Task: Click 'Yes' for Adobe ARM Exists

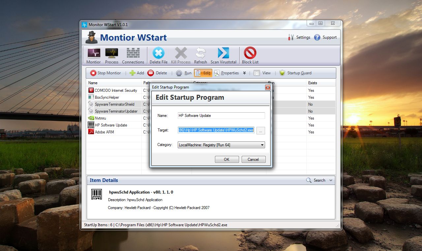Action: [311, 132]
